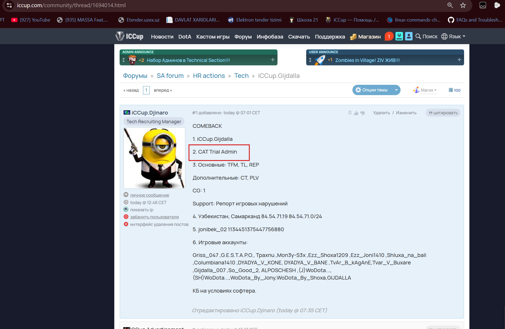Open the Скачать page

click(x=299, y=37)
